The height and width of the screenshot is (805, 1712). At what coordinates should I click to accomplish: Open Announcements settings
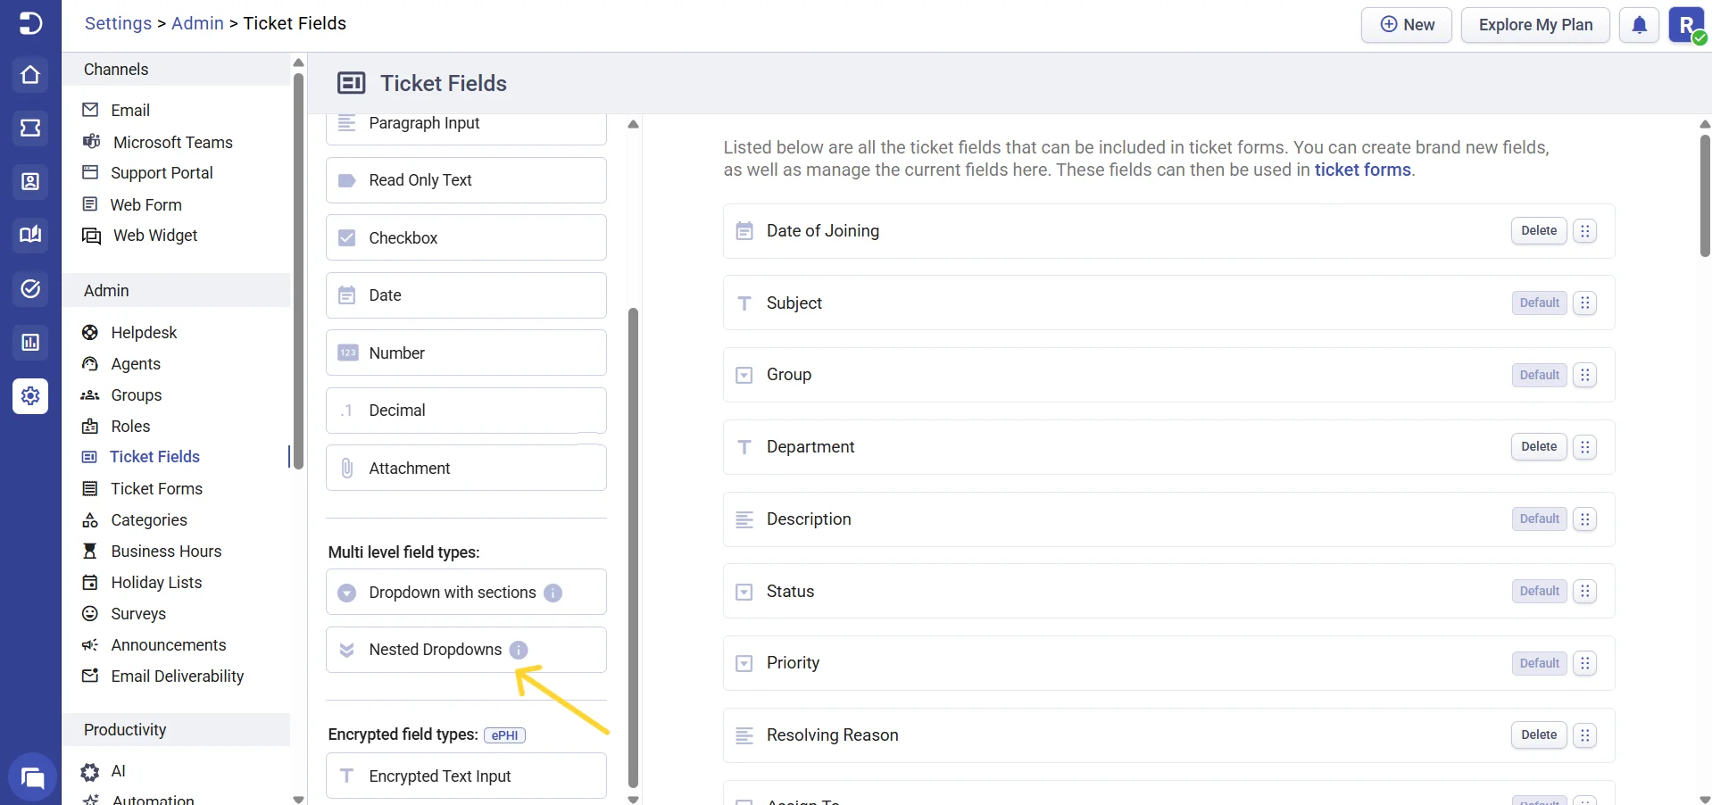click(x=169, y=645)
